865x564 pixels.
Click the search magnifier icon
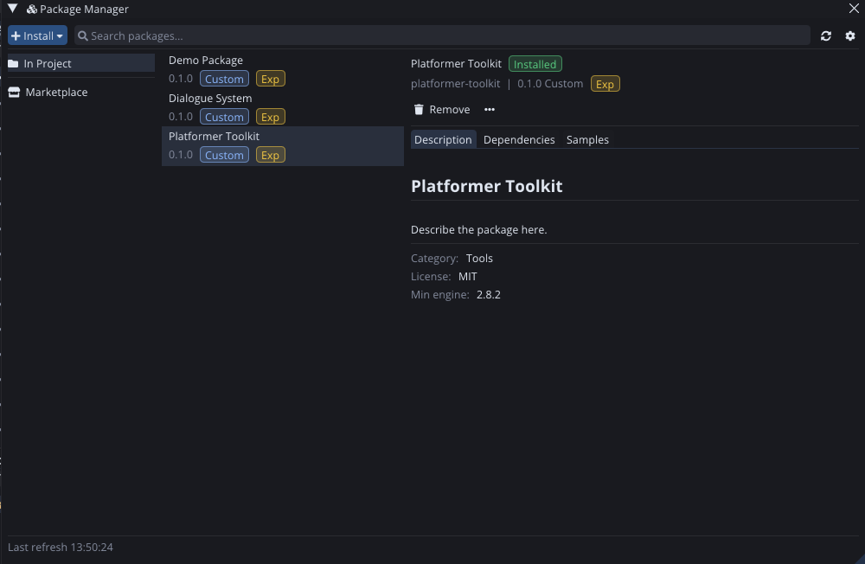click(83, 35)
